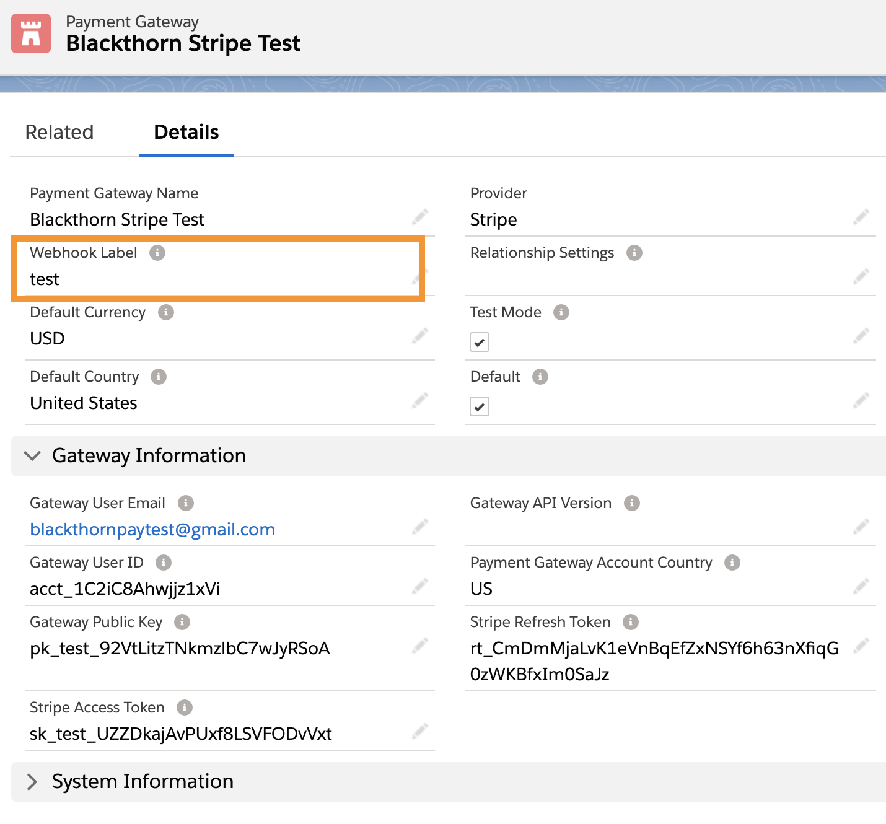Toggle the Default checkbox
Image resolution: width=886 pixels, height=824 pixels.
point(480,406)
